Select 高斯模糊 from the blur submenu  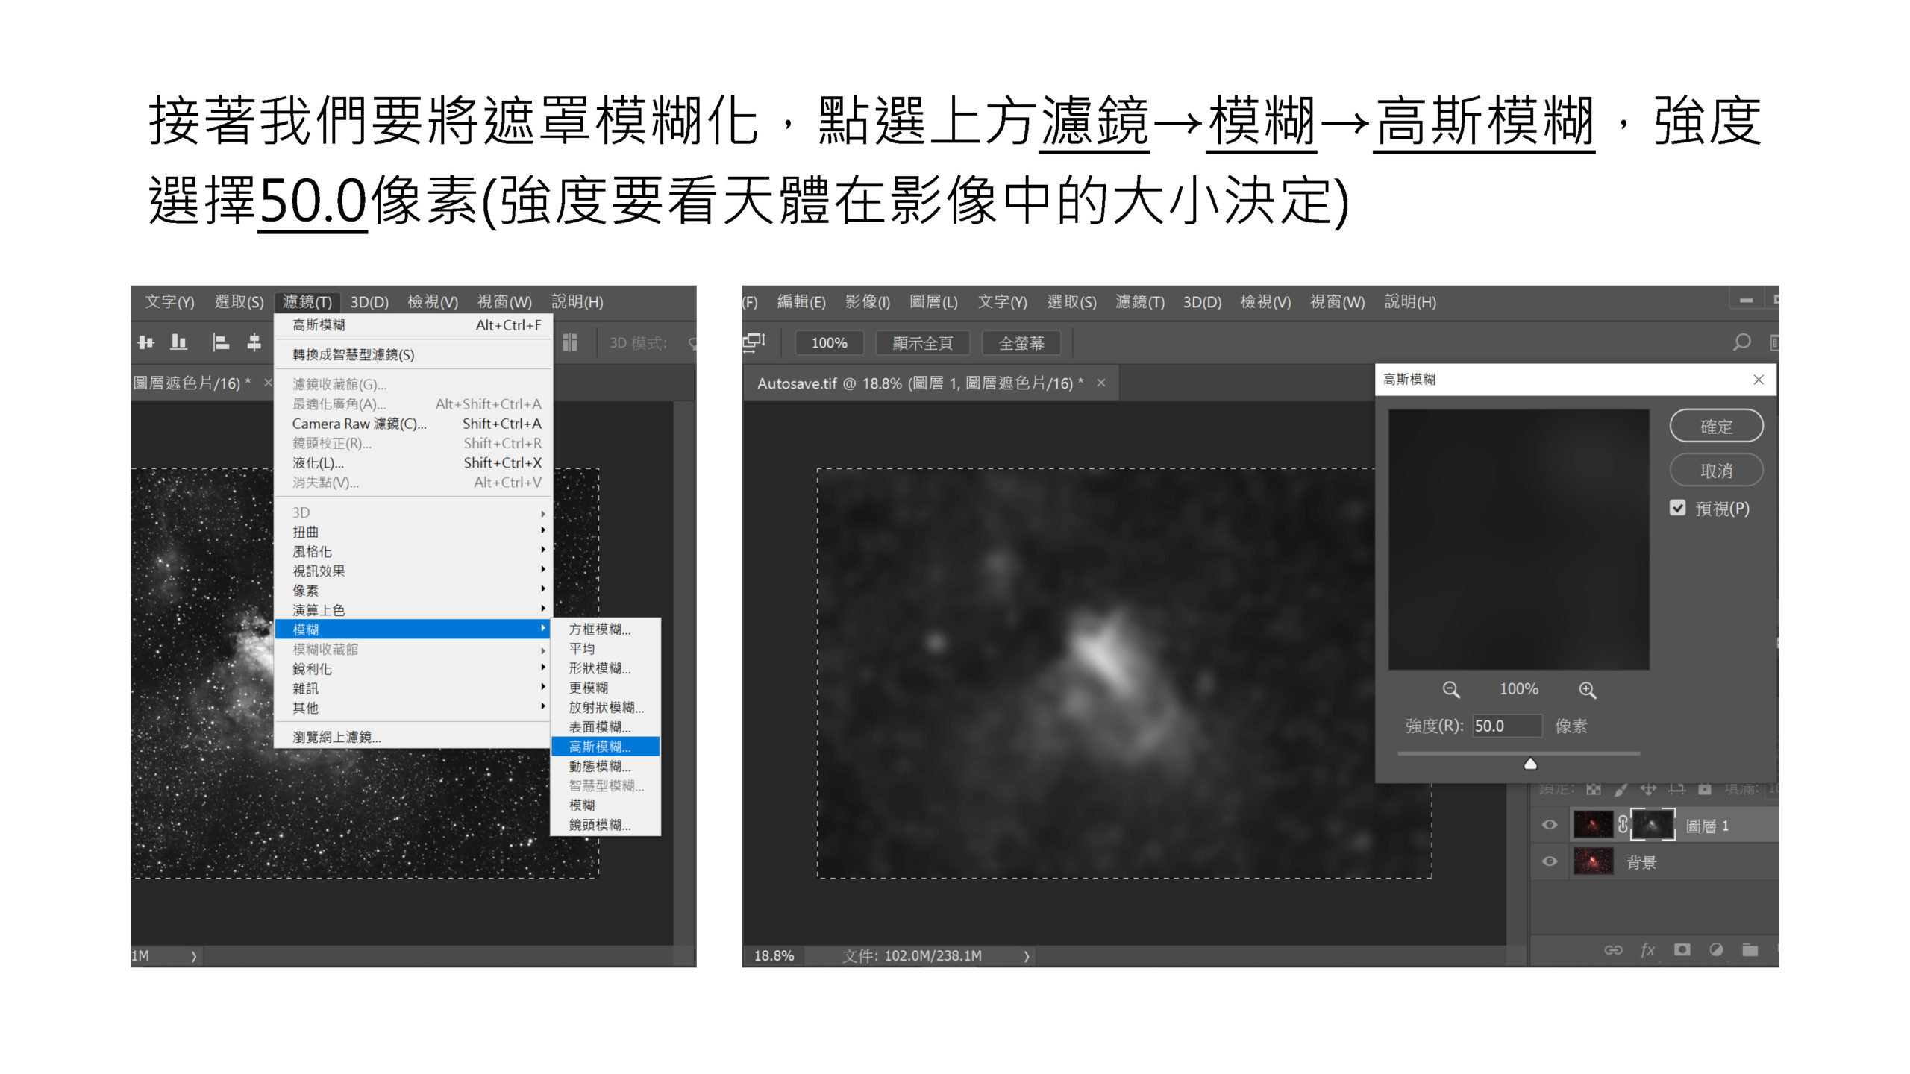(597, 747)
